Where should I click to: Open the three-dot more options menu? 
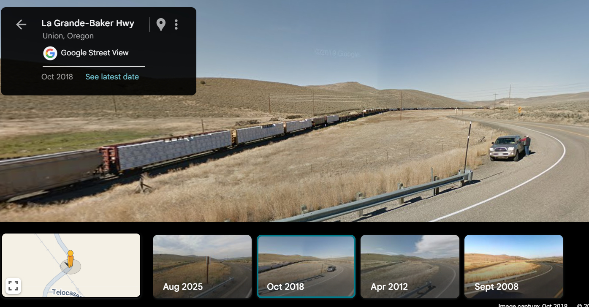pyautogui.click(x=176, y=24)
